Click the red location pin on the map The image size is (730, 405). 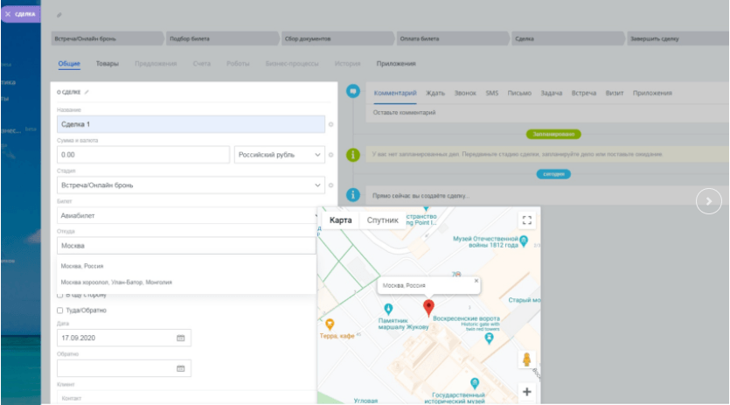point(428,307)
